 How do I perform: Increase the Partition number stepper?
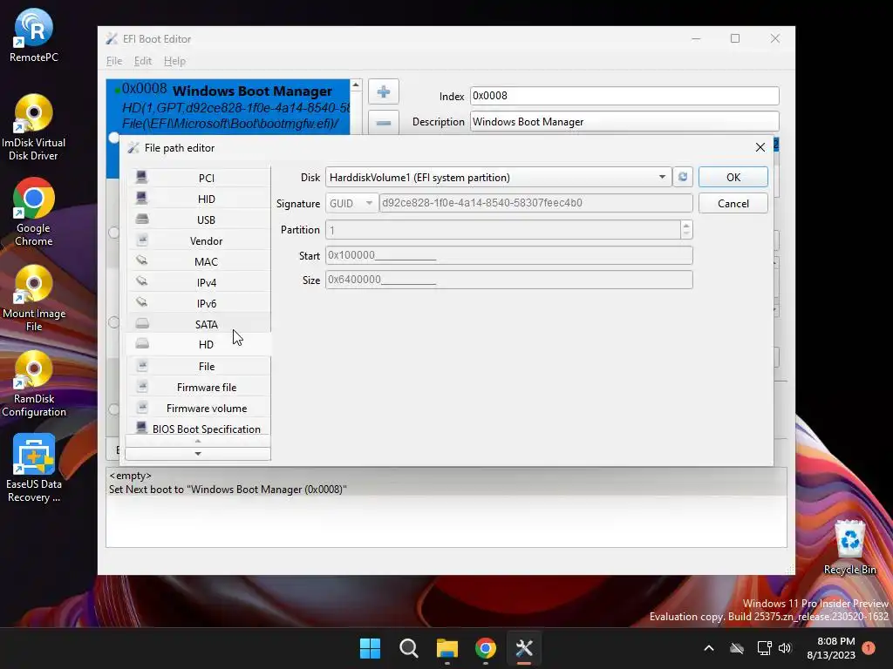click(686, 226)
